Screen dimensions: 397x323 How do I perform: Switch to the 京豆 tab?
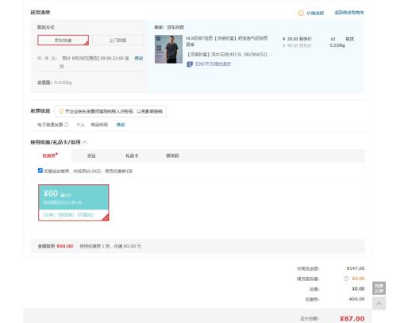(x=91, y=156)
